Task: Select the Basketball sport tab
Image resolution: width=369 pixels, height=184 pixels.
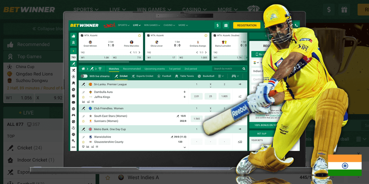Action: pyautogui.click(x=206, y=76)
